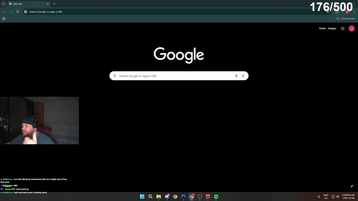Open the clock showing 12:08:46 AM
358x201 pixels.
(348, 197)
